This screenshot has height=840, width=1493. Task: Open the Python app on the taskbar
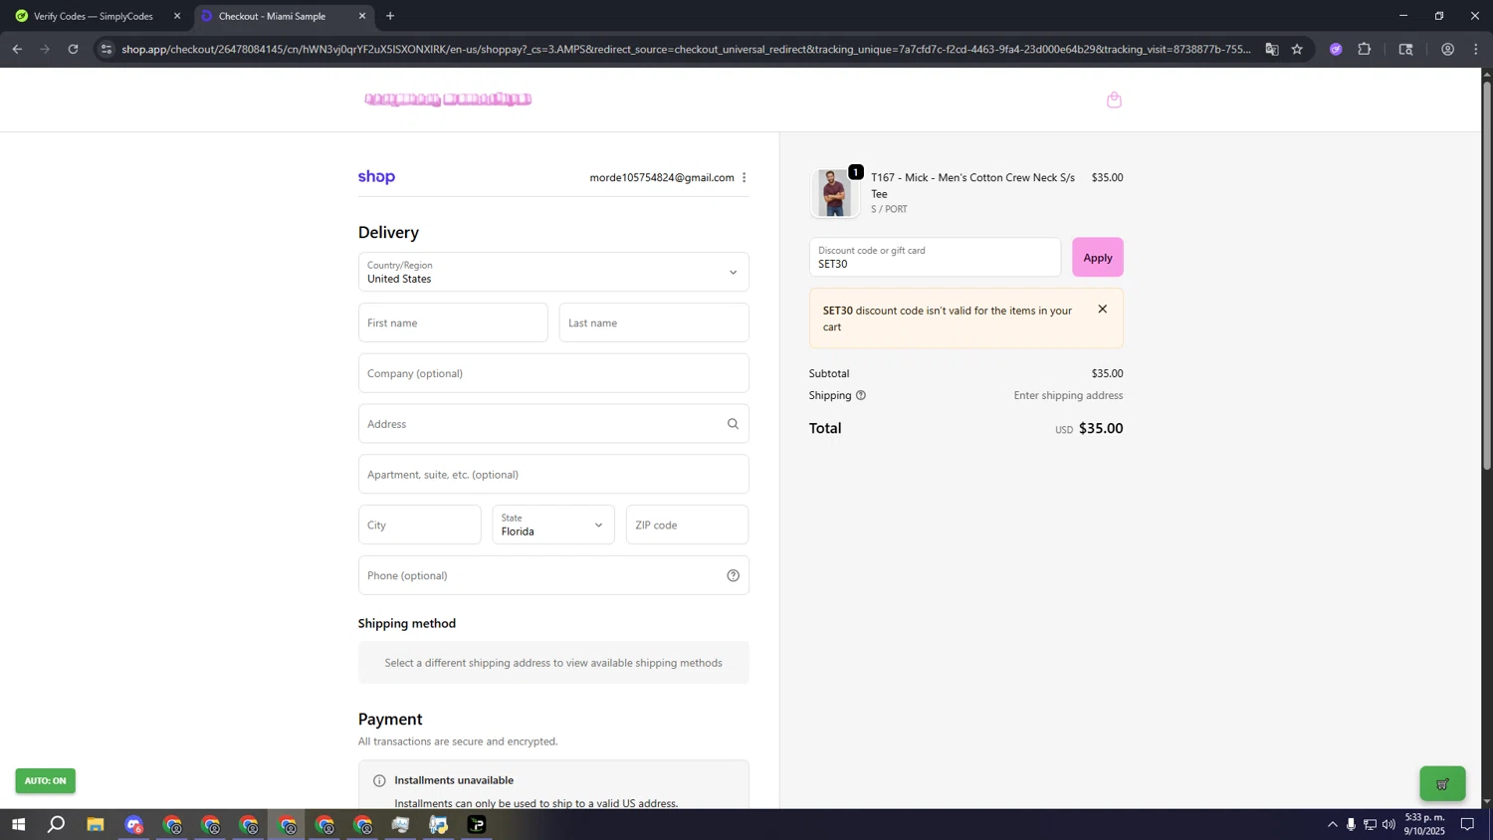tap(439, 824)
